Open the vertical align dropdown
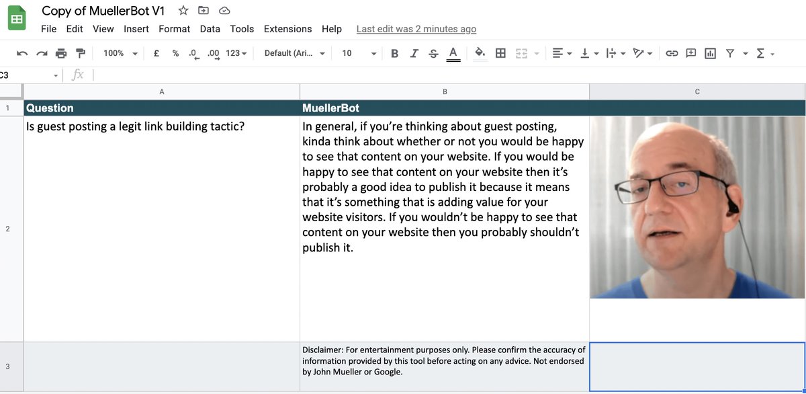Viewport: 806px width, 394px height. point(588,53)
